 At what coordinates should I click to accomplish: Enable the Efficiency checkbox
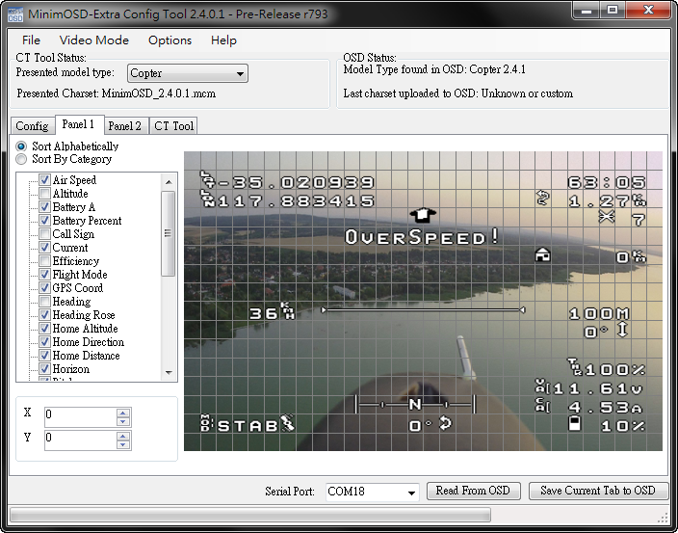(x=44, y=261)
